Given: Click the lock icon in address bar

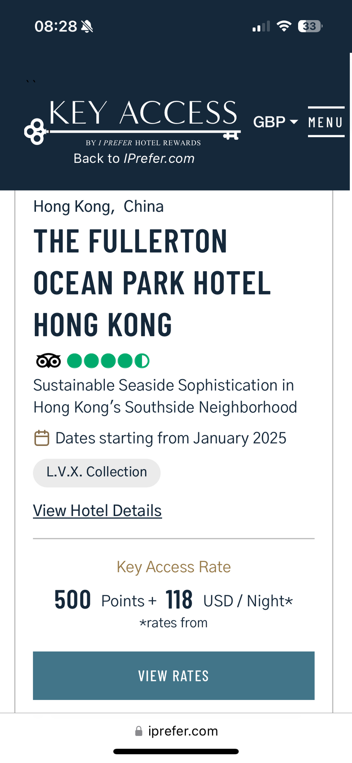Looking at the screenshot, I should coord(139,731).
